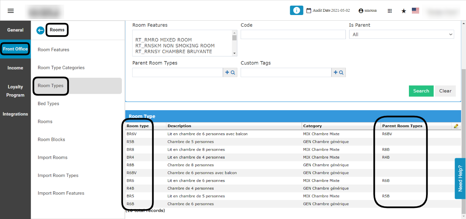Open the Rooms submenu item
Image resolution: width=466 pixels, height=219 pixels.
pyautogui.click(x=45, y=122)
